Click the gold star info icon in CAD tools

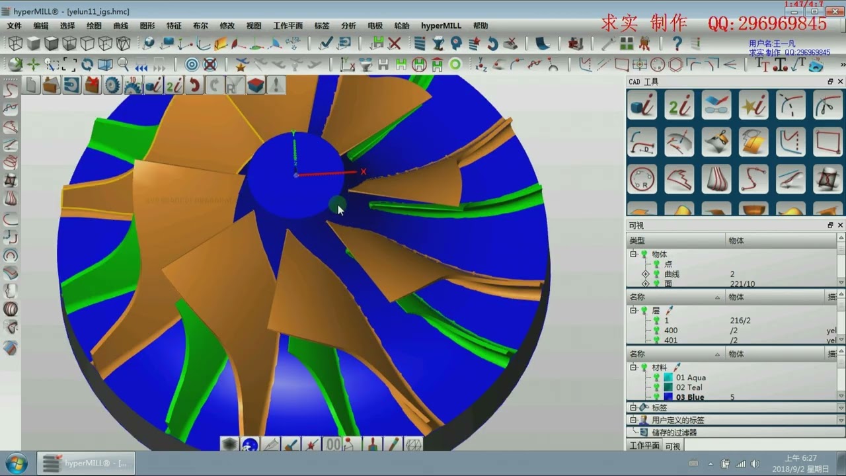(x=753, y=106)
